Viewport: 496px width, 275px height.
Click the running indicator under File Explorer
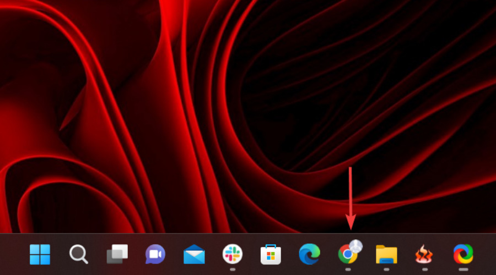(x=386, y=269)
